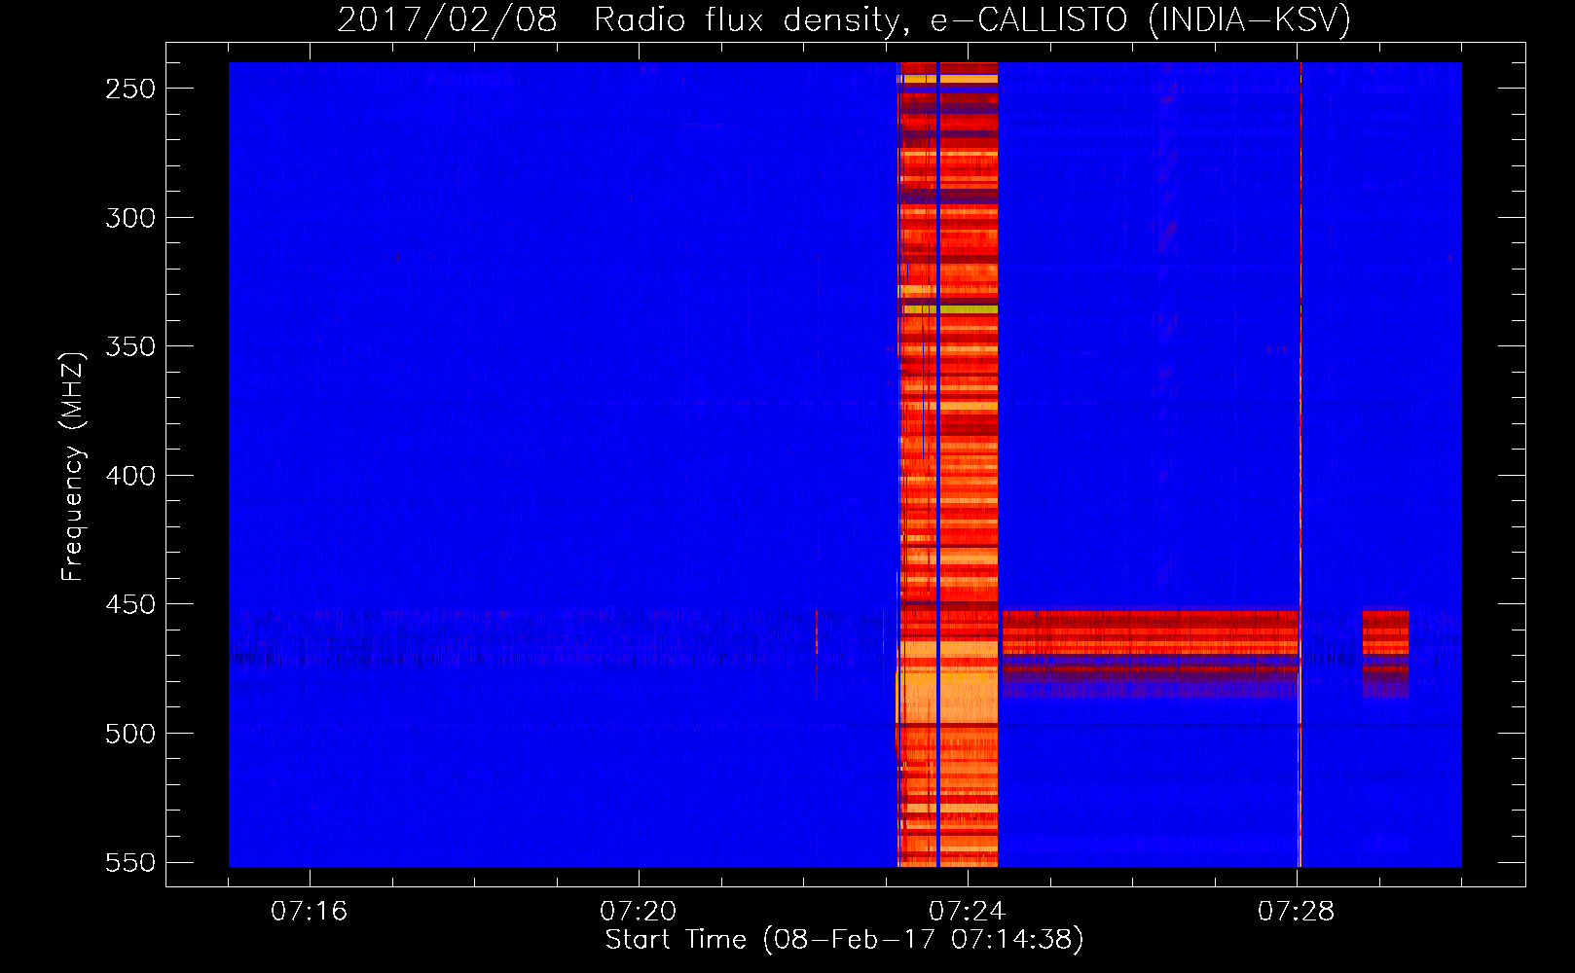Click the 'Start Time (08-Feb-17 07:14:38)' label

click(844, 940)
